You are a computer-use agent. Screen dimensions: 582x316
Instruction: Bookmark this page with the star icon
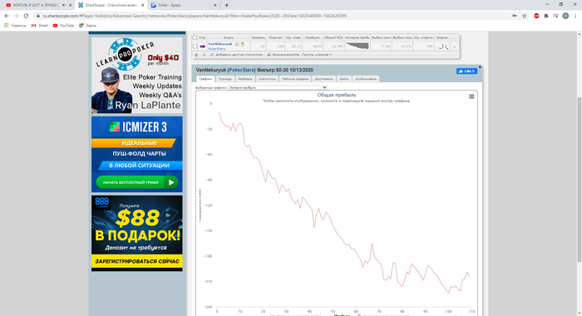[x=524, y=16]
